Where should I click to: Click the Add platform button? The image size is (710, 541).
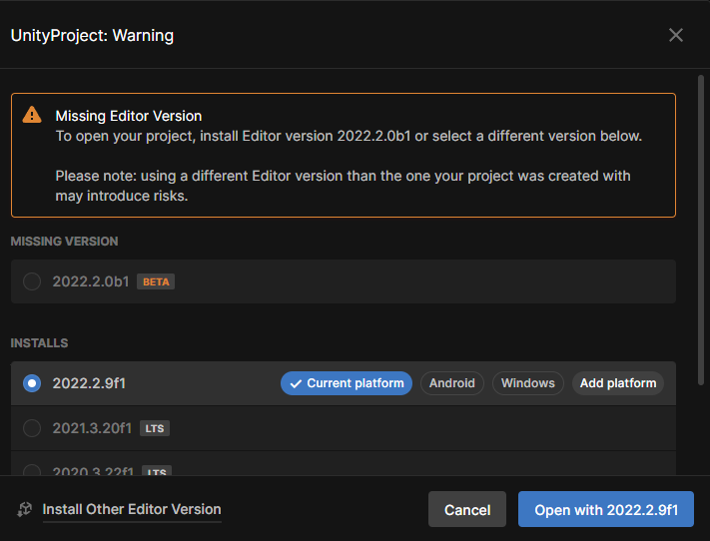click(618, 383)
